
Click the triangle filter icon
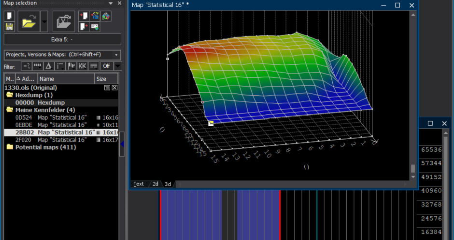click(49, 66)
